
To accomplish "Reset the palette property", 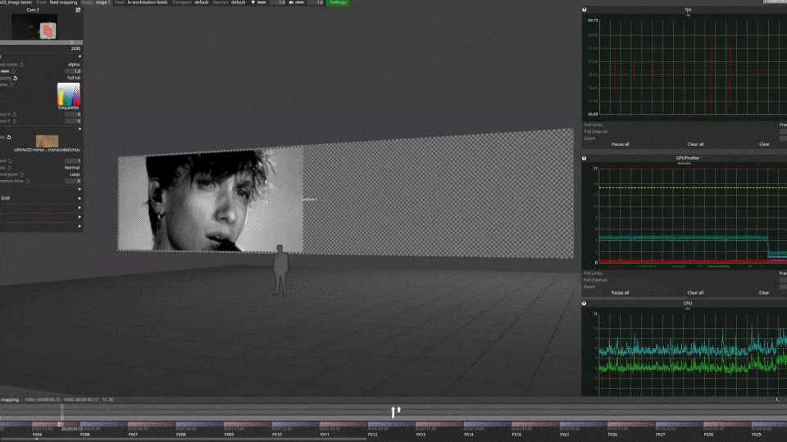I will 11,85.
